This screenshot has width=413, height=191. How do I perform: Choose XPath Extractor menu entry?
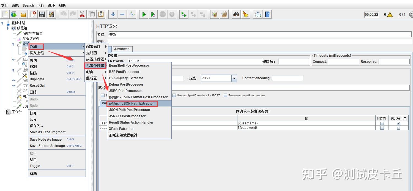click(x=139, y=129)
